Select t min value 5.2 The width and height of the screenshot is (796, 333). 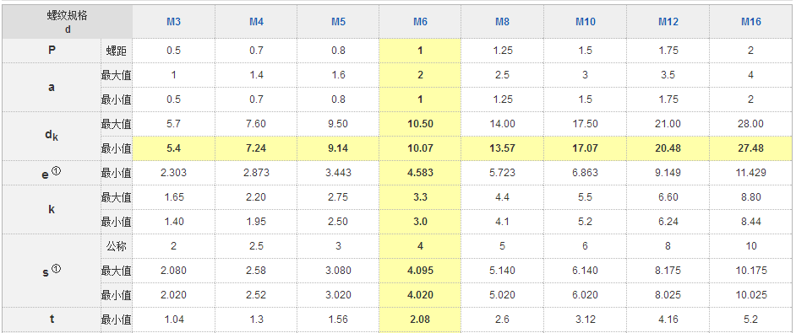coord(751,320)
